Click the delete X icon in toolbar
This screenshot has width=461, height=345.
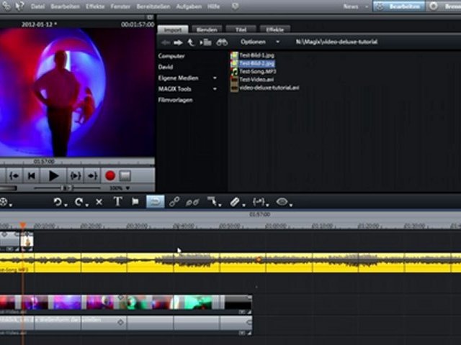click(x=99, y=203)
